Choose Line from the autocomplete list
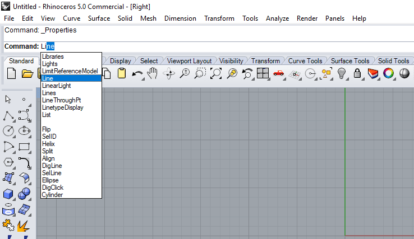Image resolution: width=414 pixels, height=239 pixels. 71,78
